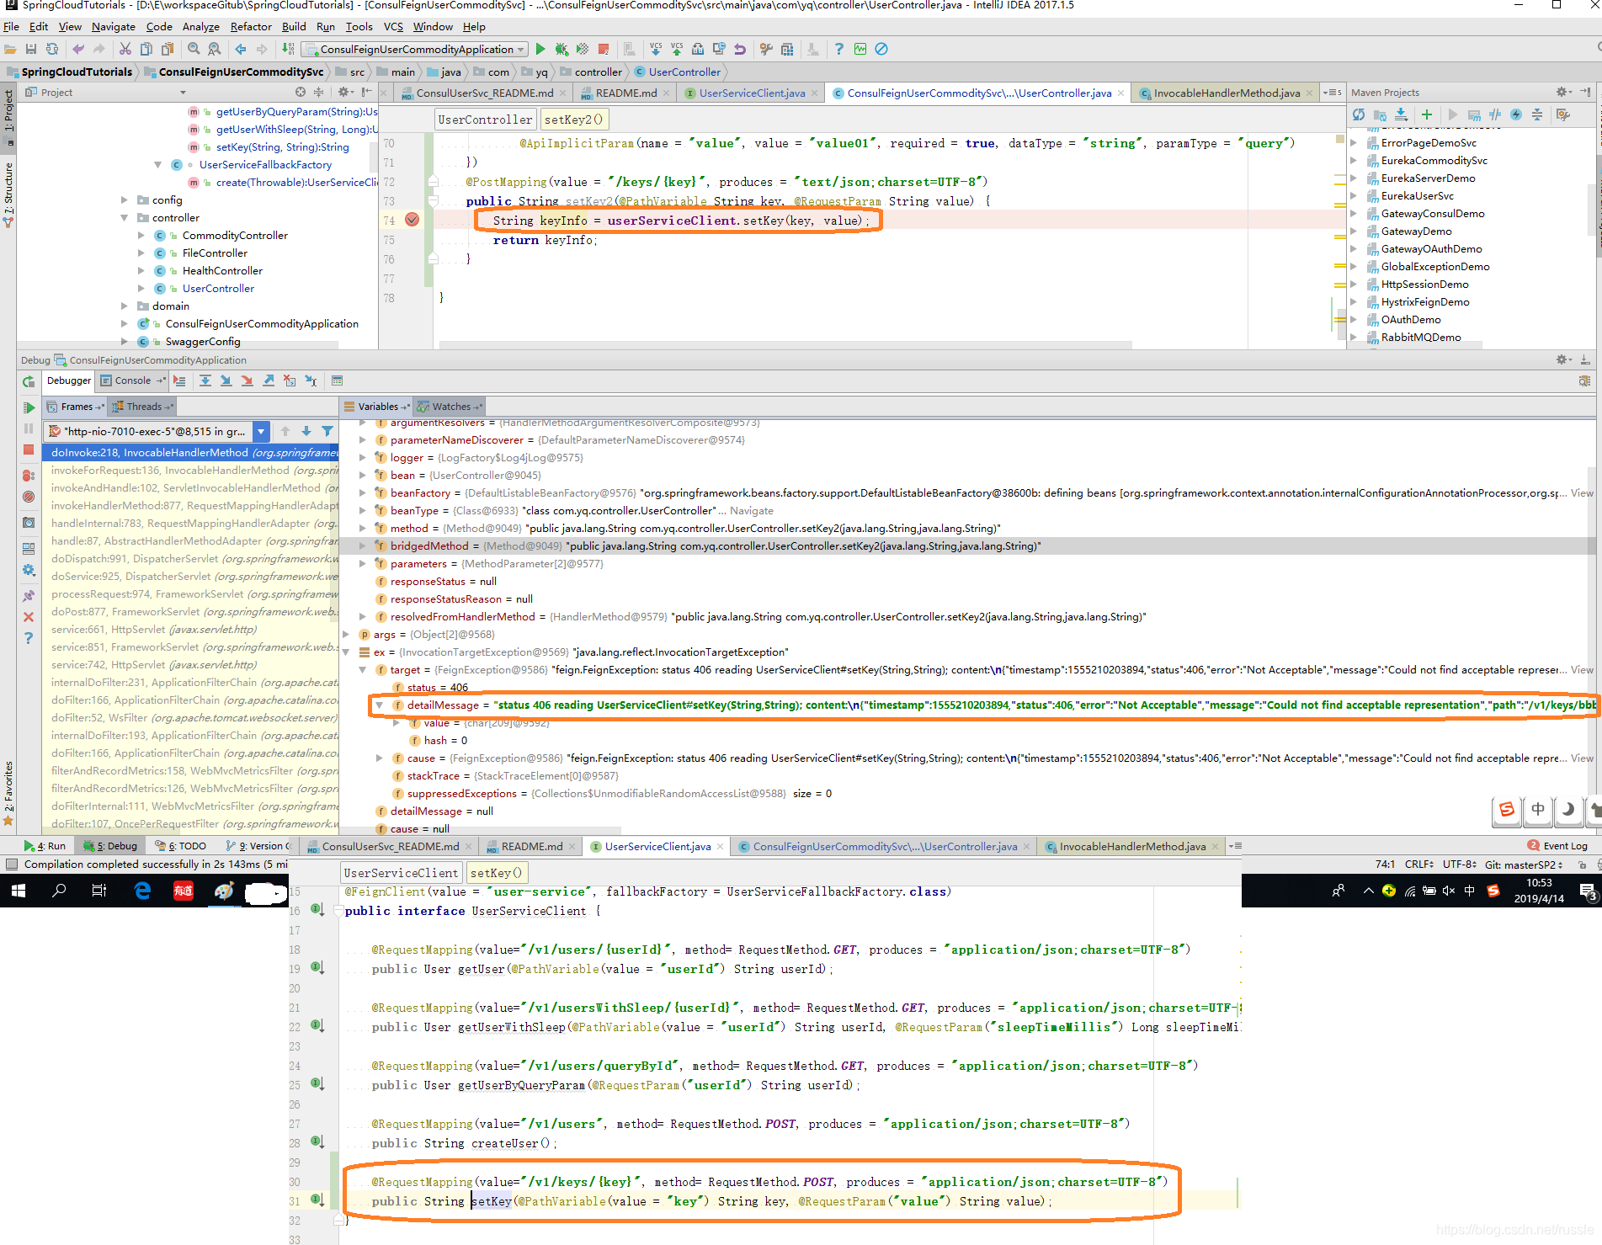Click Step Out icon in debugger toolbar
This screenshot has width=1602, height=1245.
pos(269,381)
